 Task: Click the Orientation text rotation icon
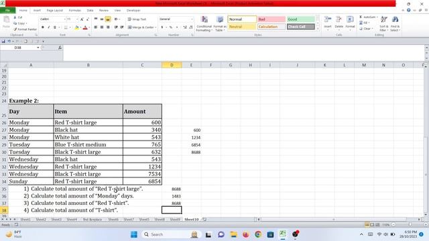116,19
